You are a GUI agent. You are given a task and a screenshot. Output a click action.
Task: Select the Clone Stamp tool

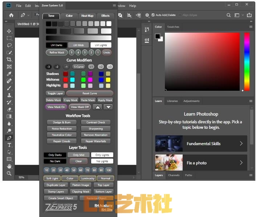tap(9, 95)
